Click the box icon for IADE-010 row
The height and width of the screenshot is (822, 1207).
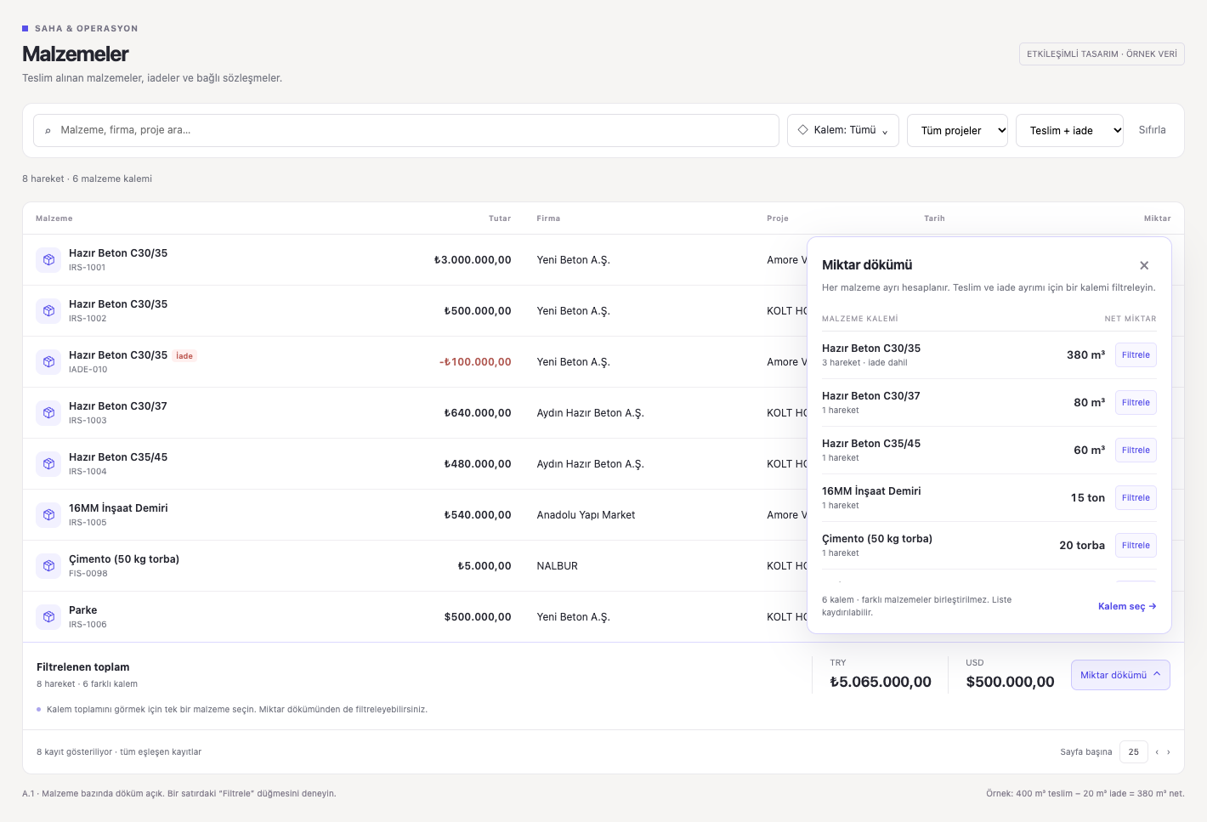coord(48,362)
